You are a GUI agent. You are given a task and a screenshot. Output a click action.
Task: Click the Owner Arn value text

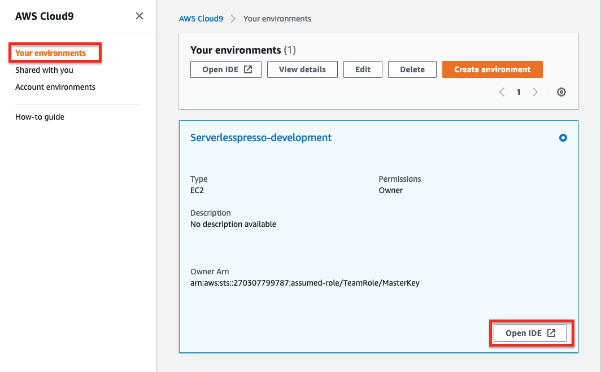click(305, 283)
